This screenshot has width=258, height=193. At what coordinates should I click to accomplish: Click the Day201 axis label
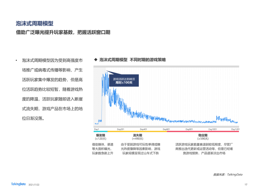click(120, 129)
